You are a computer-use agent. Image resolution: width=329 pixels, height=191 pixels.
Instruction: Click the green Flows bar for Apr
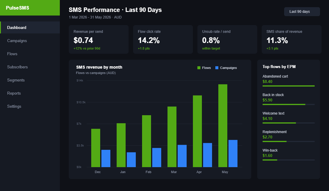pos(197,131)
